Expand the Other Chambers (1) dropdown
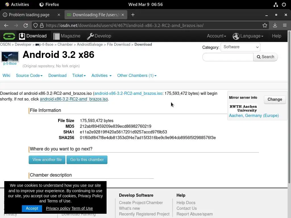291x218 pixels. 137,76
